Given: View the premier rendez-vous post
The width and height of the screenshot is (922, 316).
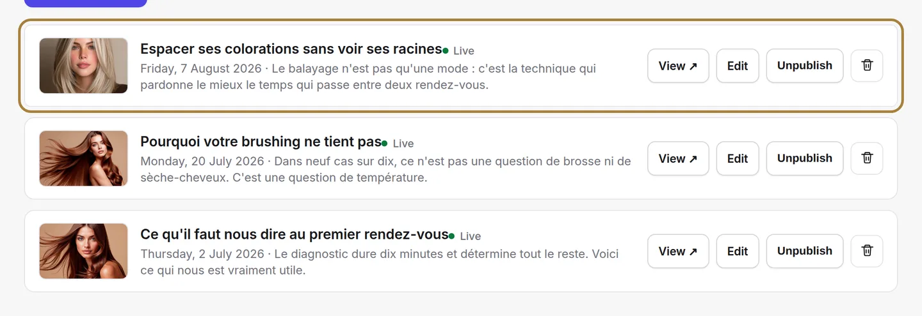Looking at the screenshot, I should point(678,251).
